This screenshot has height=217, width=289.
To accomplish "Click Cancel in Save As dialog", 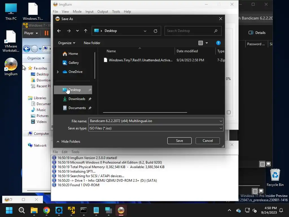I will [x=207, y=141].
